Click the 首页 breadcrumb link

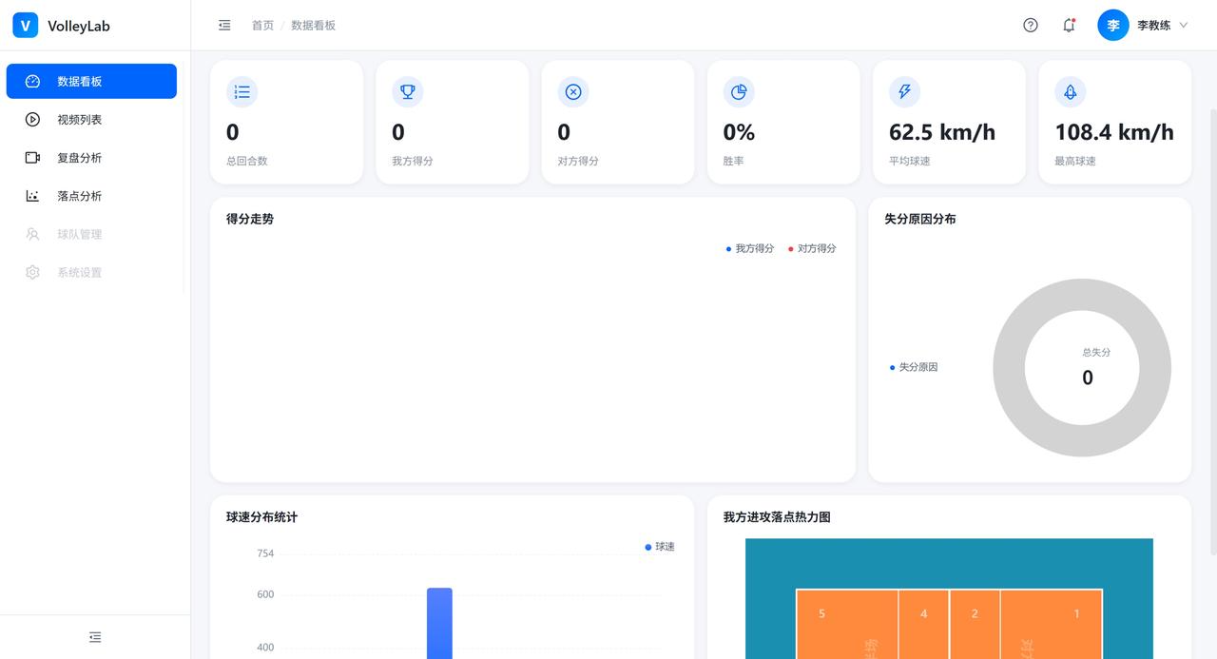click(x=262, y=26)
